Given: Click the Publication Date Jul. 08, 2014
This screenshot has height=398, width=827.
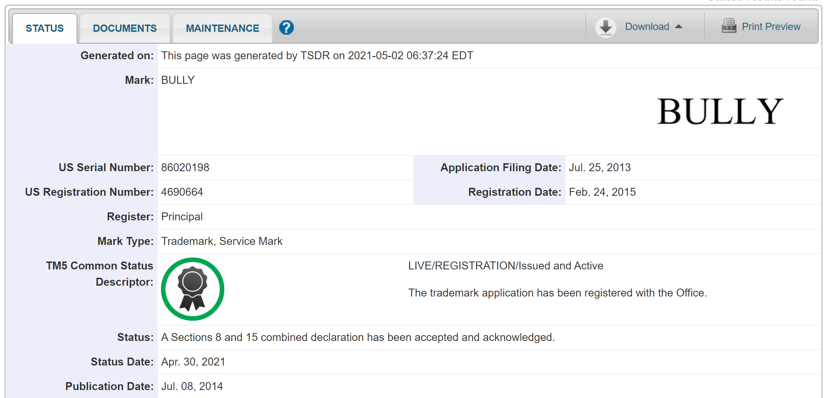Looking at the screenshot, I should [x=192, y=386].
